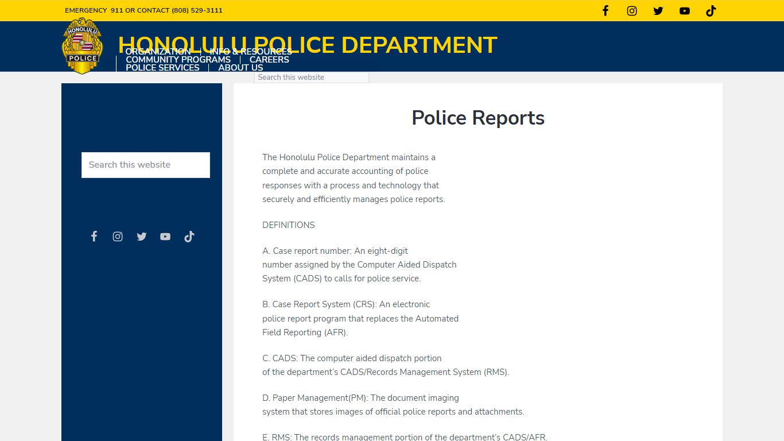Open Twitter icon in blue sidebar
Image resolution: width=784 pixels, height=441 pixels.
tap(142, 237)
